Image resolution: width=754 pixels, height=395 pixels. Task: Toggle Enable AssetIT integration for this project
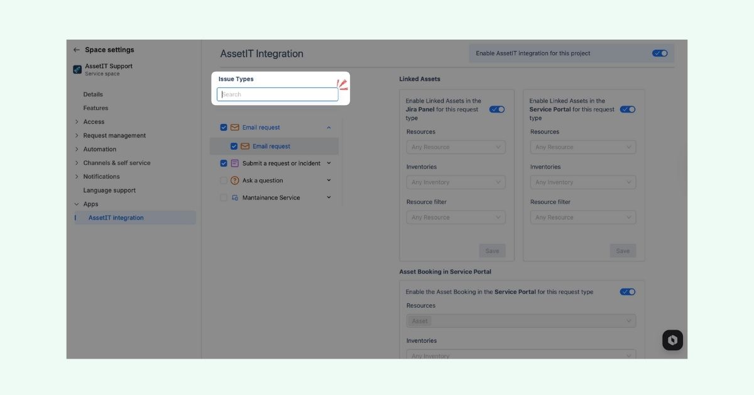tap(659, 53)
